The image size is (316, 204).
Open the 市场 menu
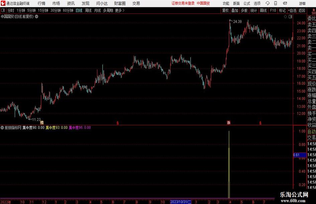coord(56,3)
